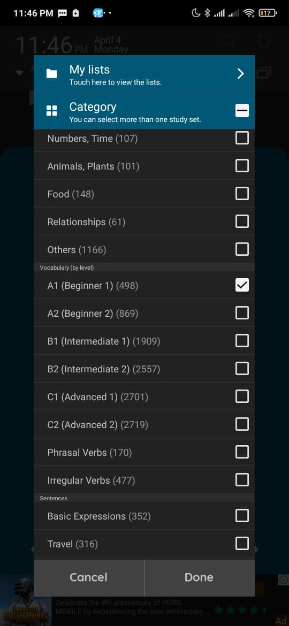The width and height of the screenshot is (289, 626).
Task: Expand My lists with the chevron arrow
Action: click(240, 73)
